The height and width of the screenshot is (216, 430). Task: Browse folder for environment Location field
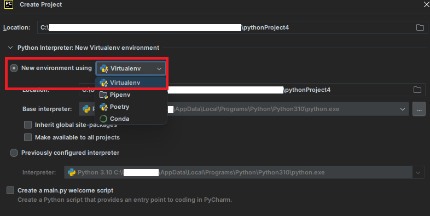[417, 90]
